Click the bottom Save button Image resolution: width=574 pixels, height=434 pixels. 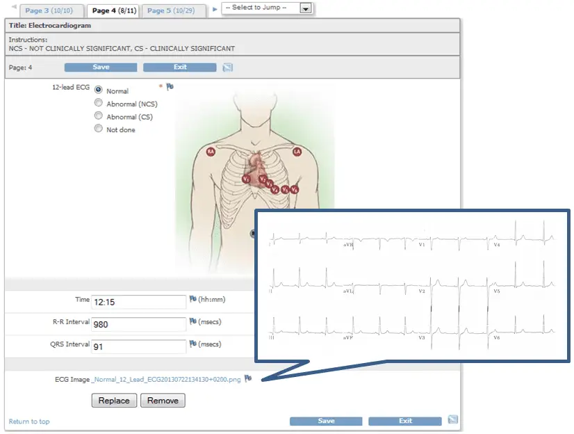pos(326,421)
